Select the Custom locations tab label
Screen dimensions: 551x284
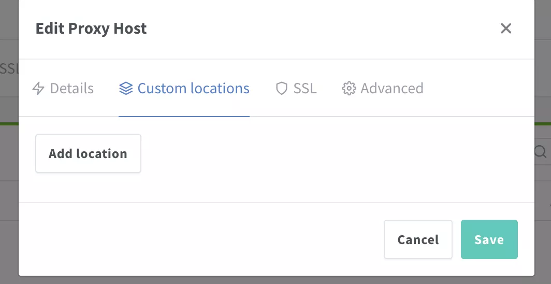pos(193,89)
